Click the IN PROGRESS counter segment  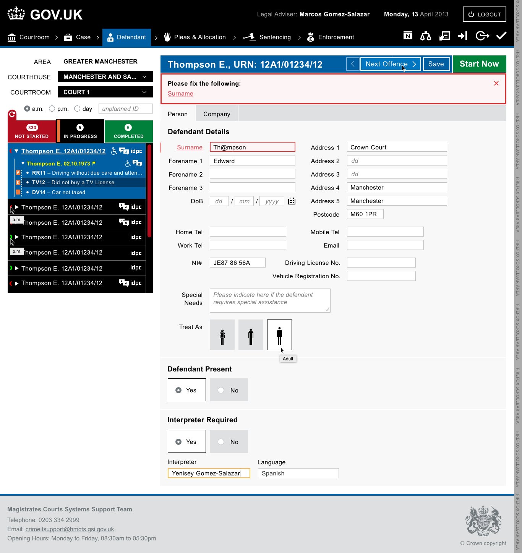(x=80, y=131)
